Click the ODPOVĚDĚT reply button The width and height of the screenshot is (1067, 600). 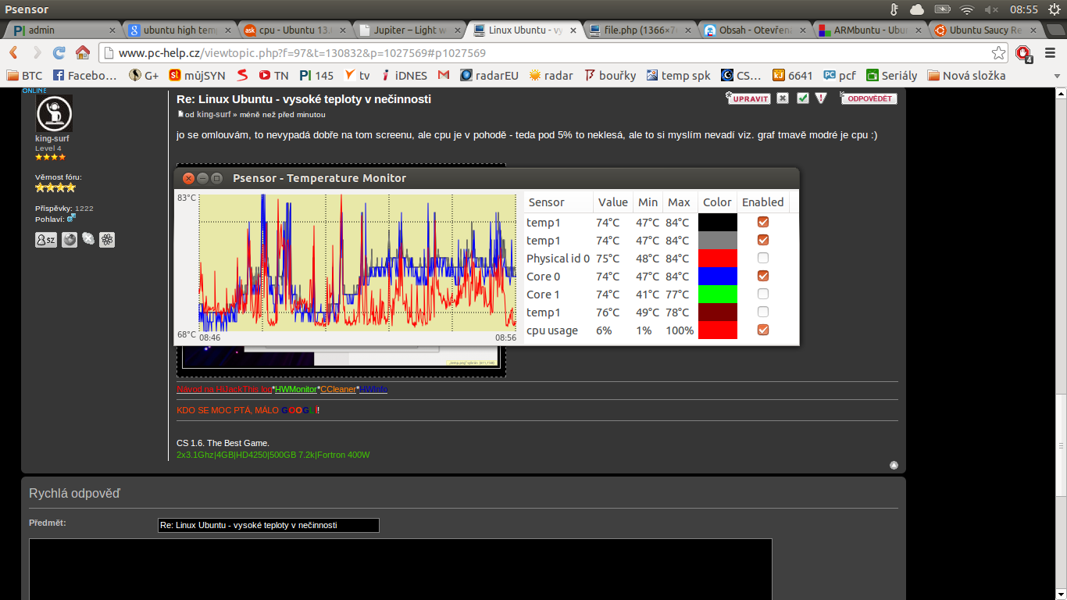[x=869, y=98]
